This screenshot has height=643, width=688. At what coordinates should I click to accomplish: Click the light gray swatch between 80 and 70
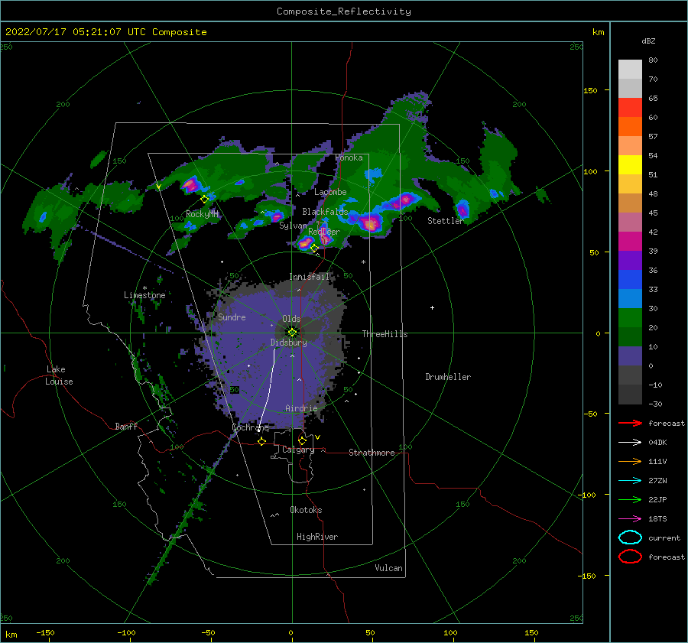click(630, 70)
